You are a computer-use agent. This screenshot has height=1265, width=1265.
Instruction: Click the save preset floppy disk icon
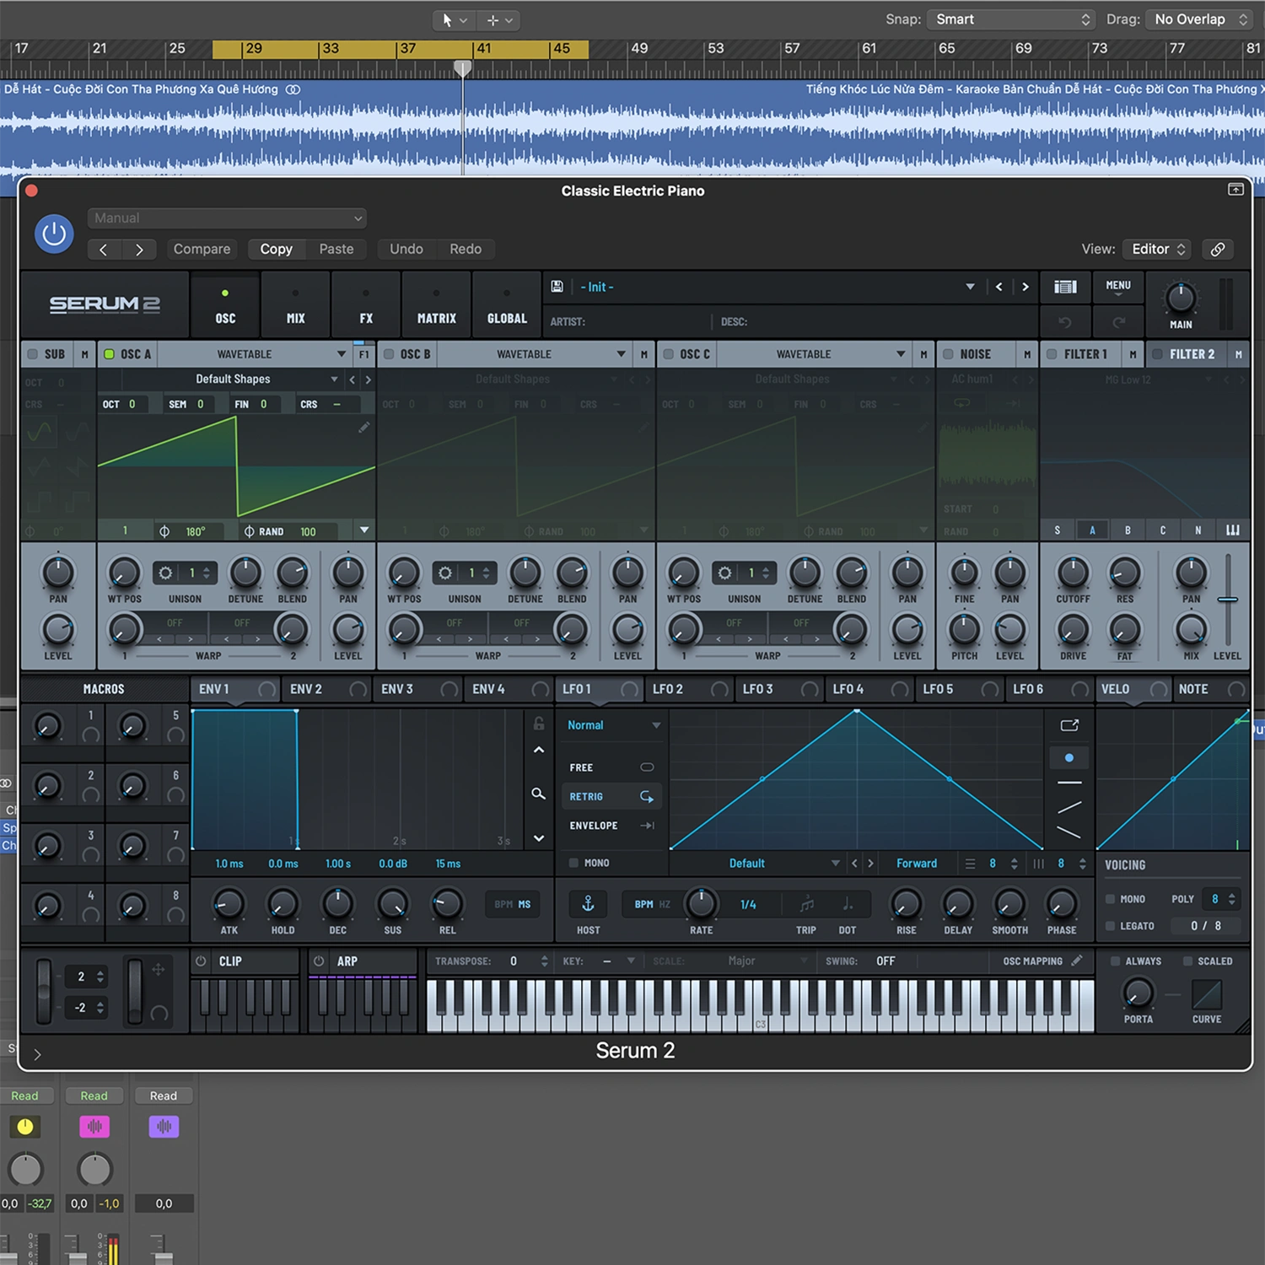point(557,287)
